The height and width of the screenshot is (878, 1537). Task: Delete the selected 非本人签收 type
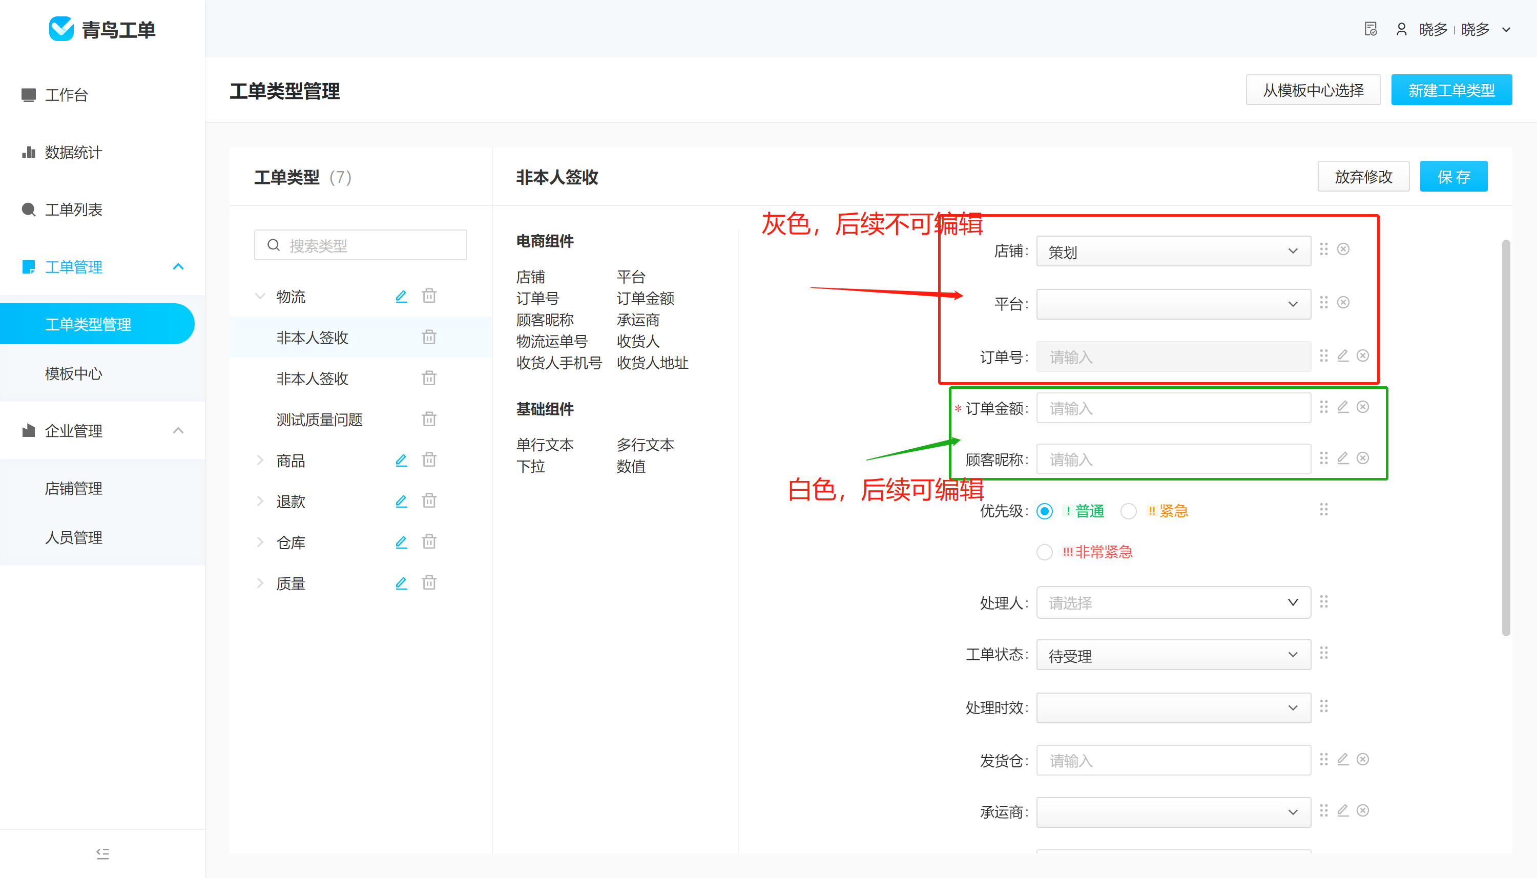click(429, 337)
